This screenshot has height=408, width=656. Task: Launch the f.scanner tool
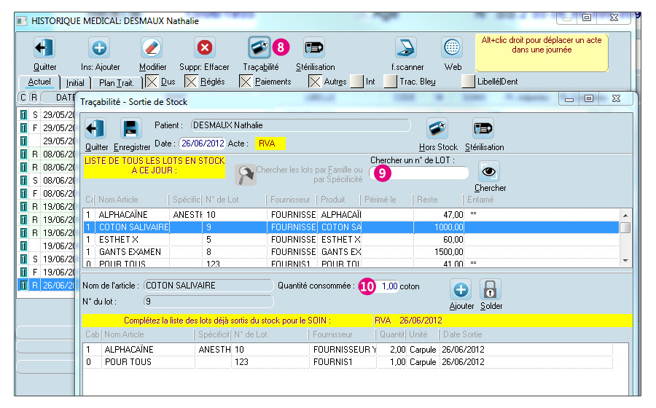click(x=406, y=47)
